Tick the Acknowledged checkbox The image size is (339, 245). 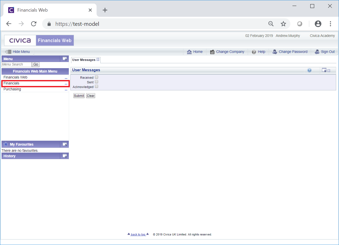pos(96,86)
